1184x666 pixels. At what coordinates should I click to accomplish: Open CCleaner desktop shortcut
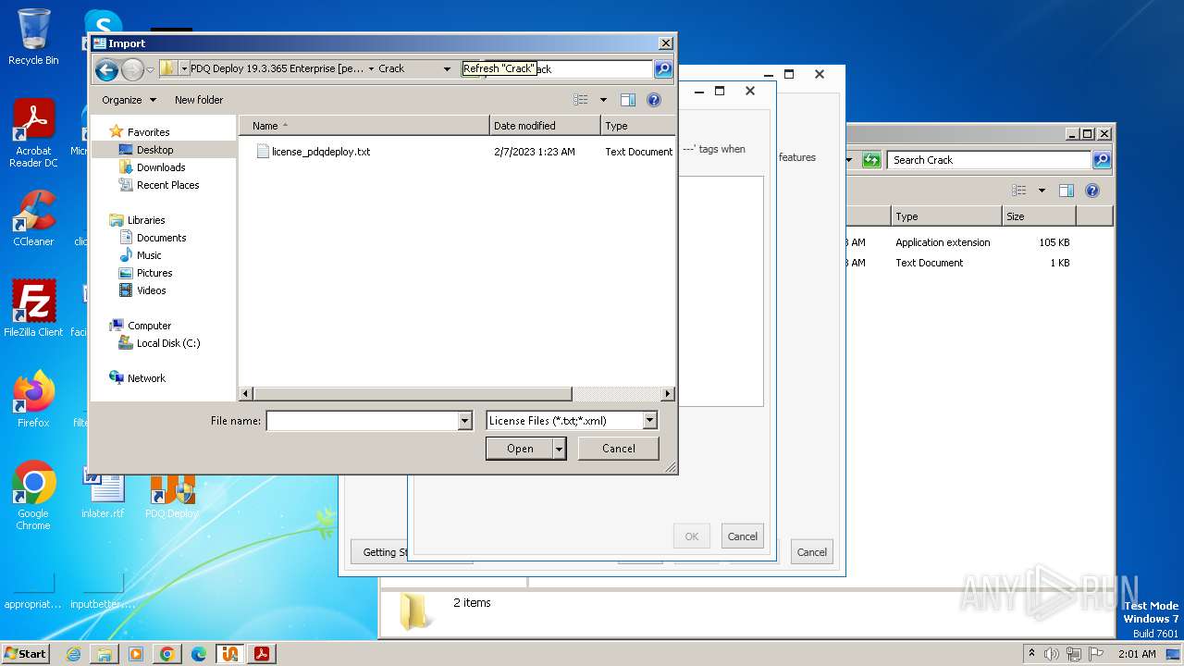click(33, 218)
